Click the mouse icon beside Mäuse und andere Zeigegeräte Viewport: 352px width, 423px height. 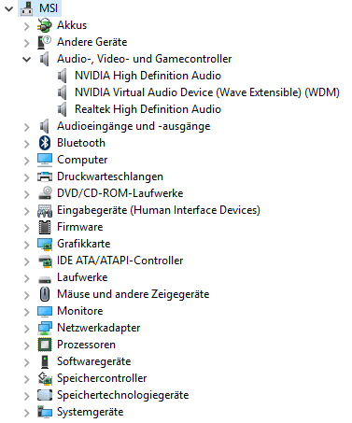click(45, 294)
